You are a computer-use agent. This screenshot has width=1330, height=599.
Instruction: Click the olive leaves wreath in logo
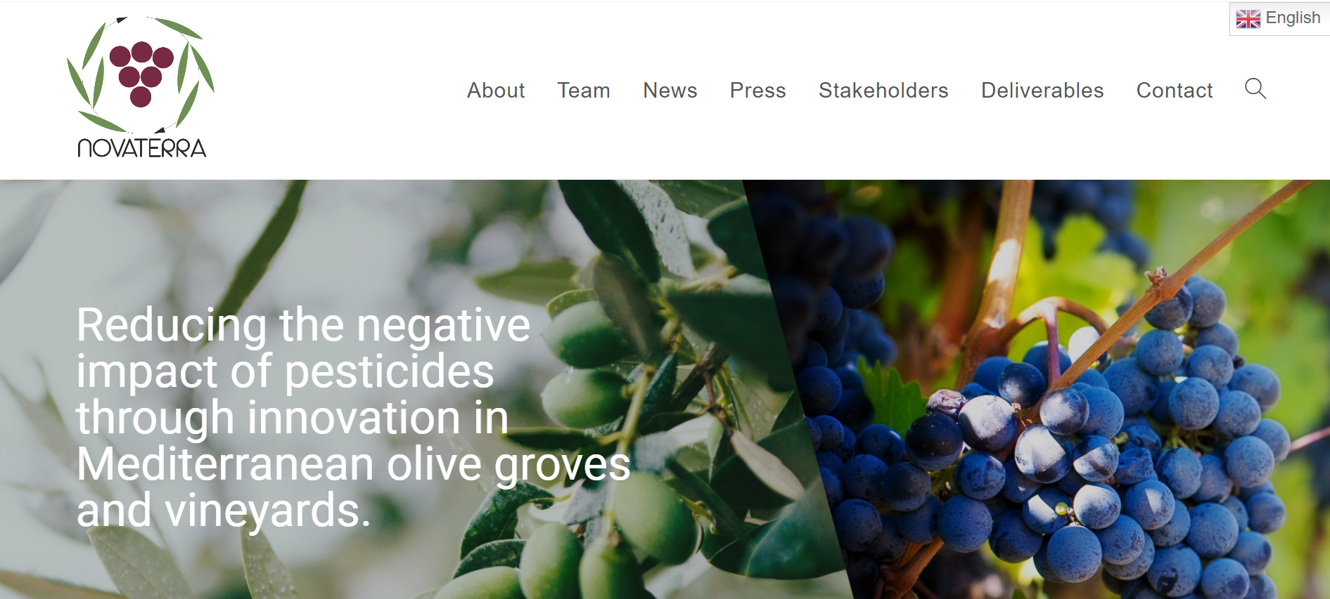[x=141, y=74]
